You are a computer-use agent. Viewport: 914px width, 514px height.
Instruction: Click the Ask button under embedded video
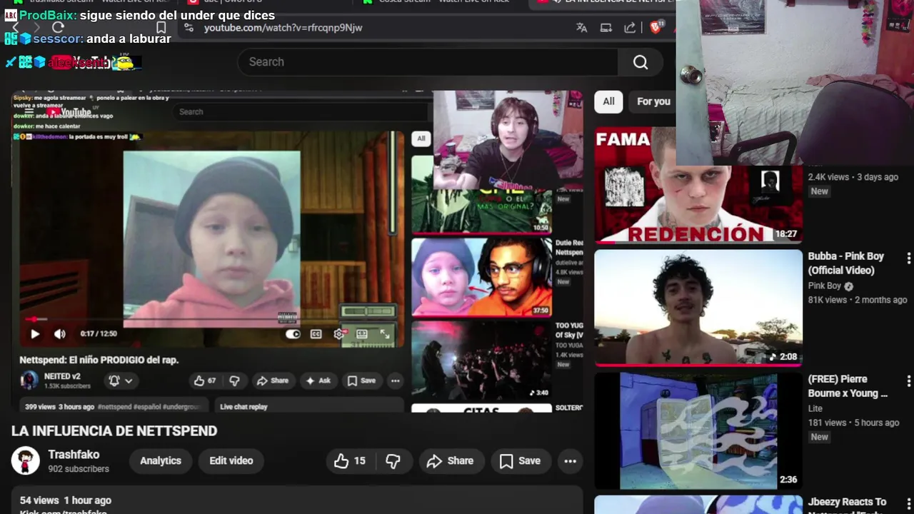tap(318, 381)
